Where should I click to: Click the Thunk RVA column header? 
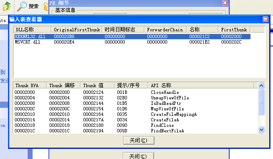(30, 85)
